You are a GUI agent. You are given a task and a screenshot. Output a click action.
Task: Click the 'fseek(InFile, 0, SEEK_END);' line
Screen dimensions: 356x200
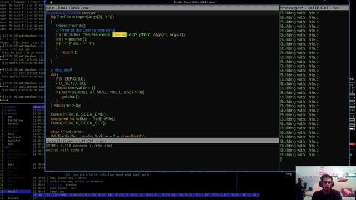tap(78, 114)
